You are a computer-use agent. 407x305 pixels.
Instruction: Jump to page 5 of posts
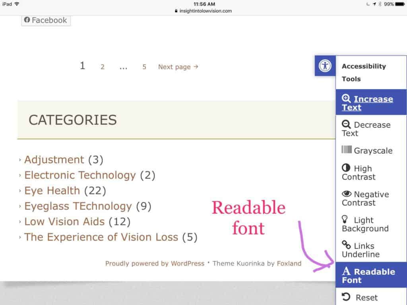[144, 67]
